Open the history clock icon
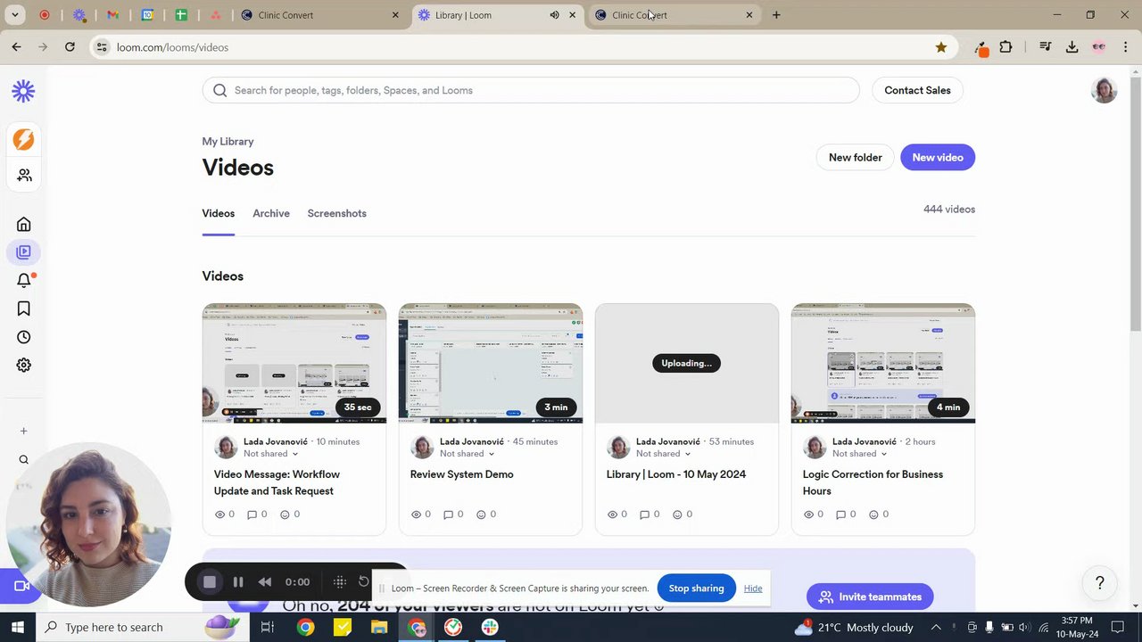The image size is (1142, 642). (24, 337)
